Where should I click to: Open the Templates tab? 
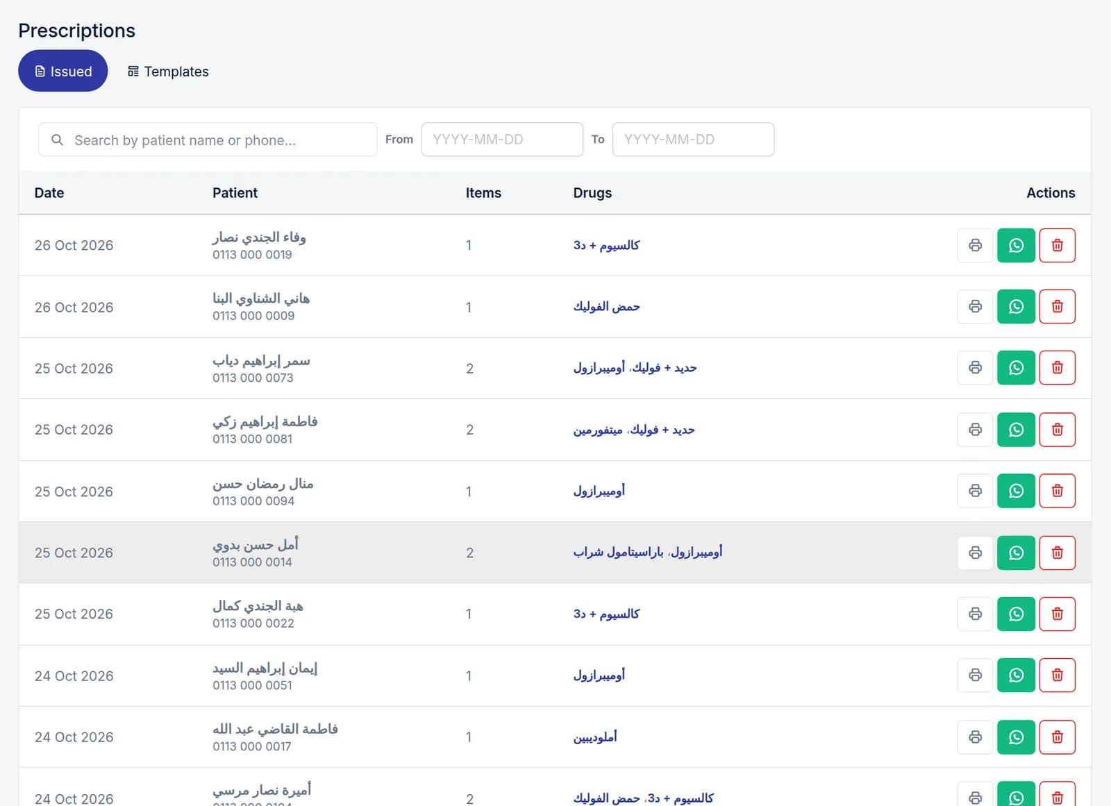(x=168, y=71)
